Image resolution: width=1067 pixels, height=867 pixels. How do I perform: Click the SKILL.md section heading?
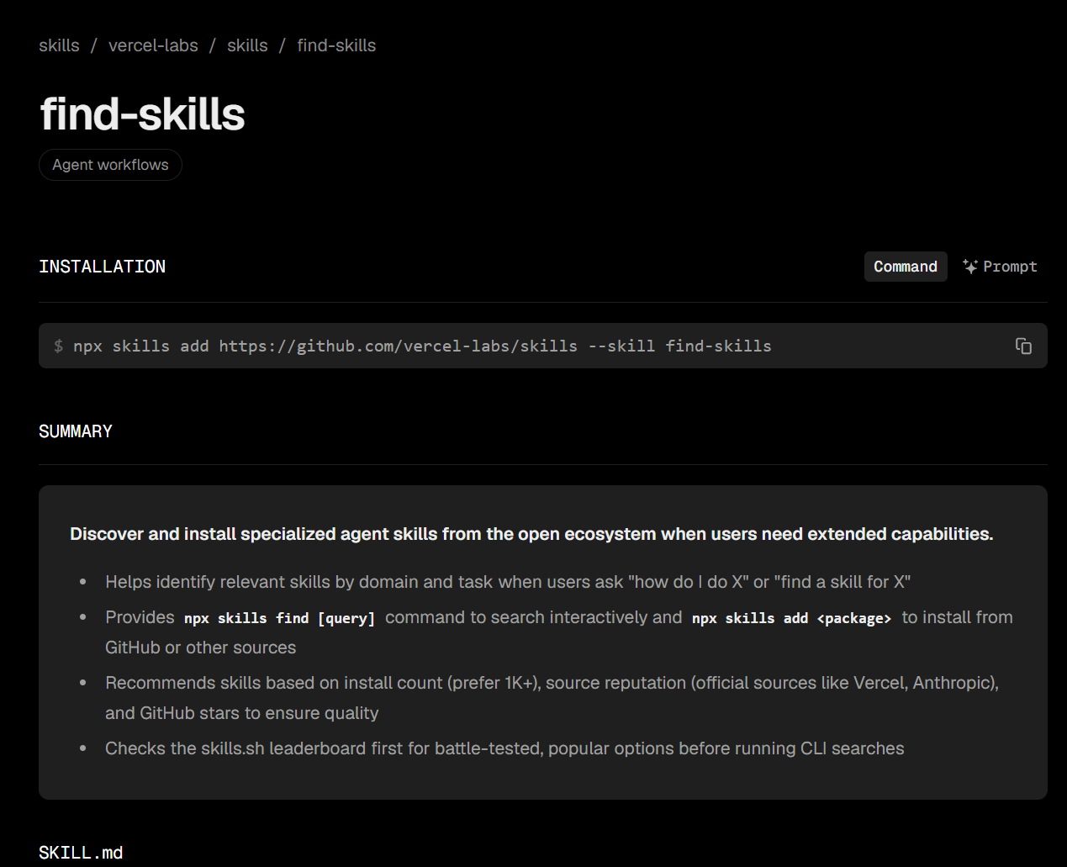81,853
